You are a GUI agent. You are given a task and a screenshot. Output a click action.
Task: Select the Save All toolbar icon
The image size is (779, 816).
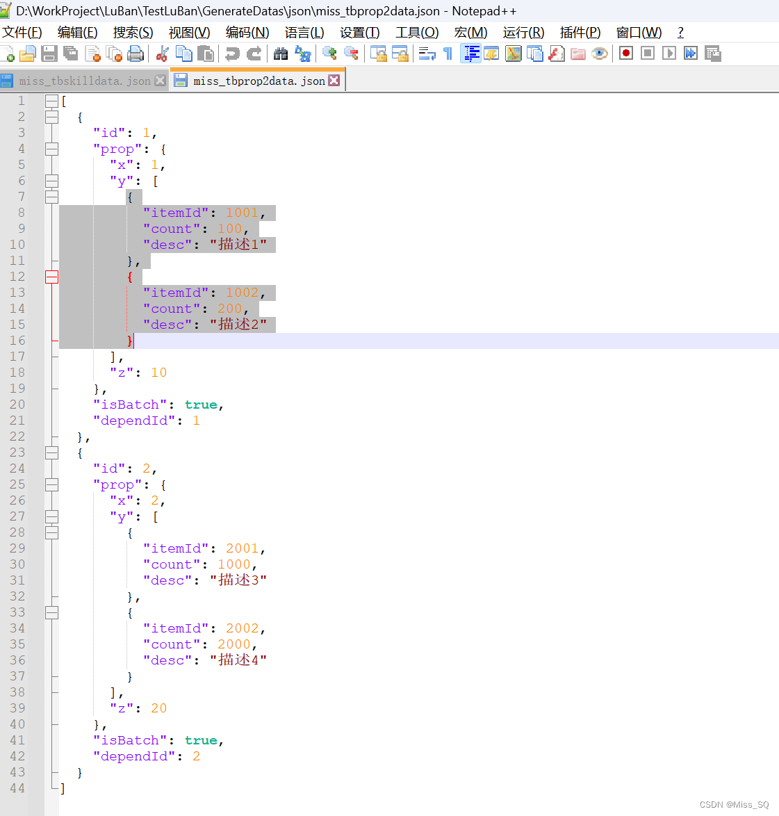71,54
